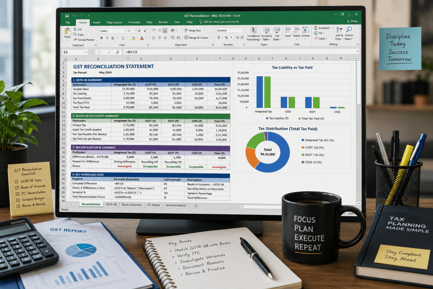Screen dimensions: 433x289
Task: Click the Borders grid icon
Action: pyautogui.click(x=123, y=38)
